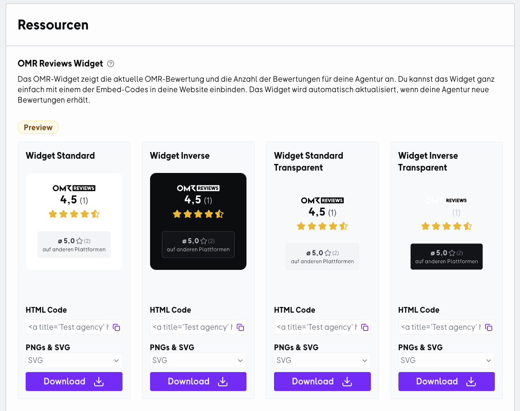Screen dimensions: 520x411
Task: Expand the Widget Inverse Transparent format selector
Action: (446, 360)
